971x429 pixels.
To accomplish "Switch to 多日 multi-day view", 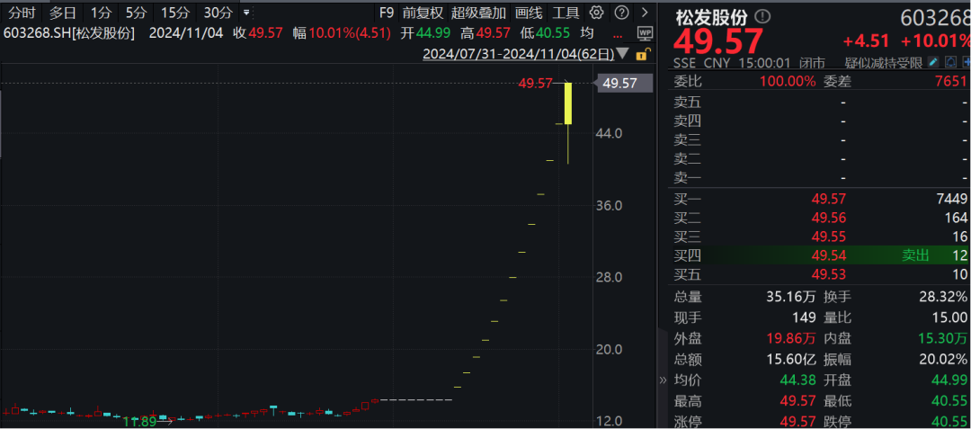I will (x=63, y=13).
